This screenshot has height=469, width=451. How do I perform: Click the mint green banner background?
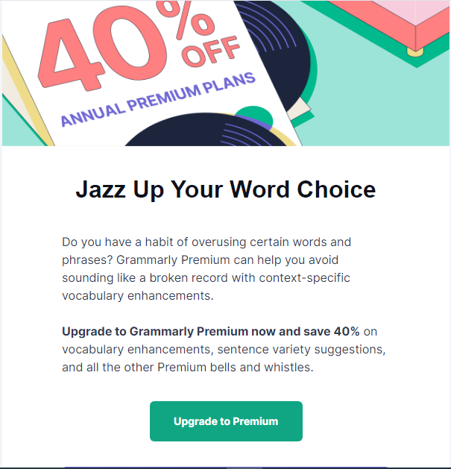373,104
